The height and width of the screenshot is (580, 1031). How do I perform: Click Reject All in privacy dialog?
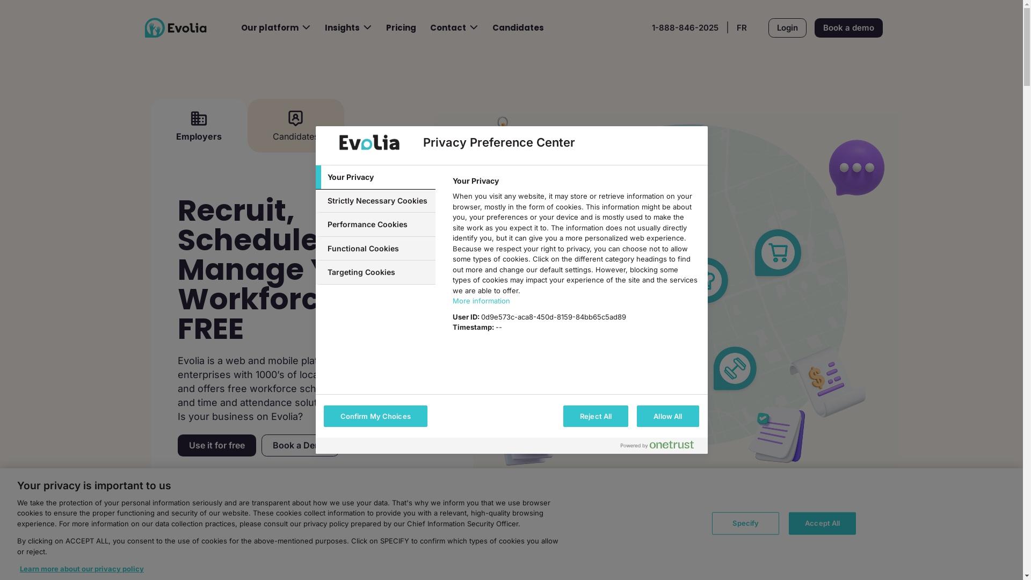[595, 416]
